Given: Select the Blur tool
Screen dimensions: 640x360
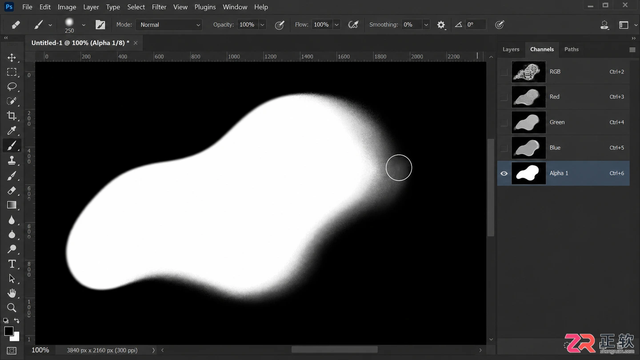Looking at the screenshot, I should point(12,220).
